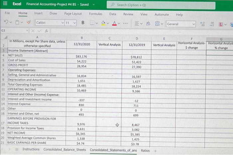
Task: Click the Excel app name
Action: point(17,4)
